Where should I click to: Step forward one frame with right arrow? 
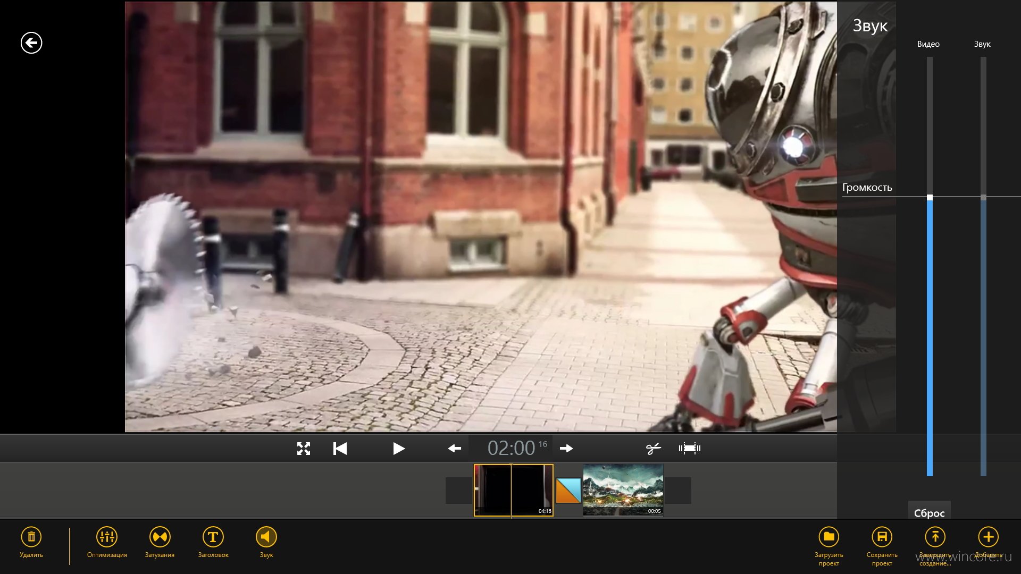tap(566, 449)
